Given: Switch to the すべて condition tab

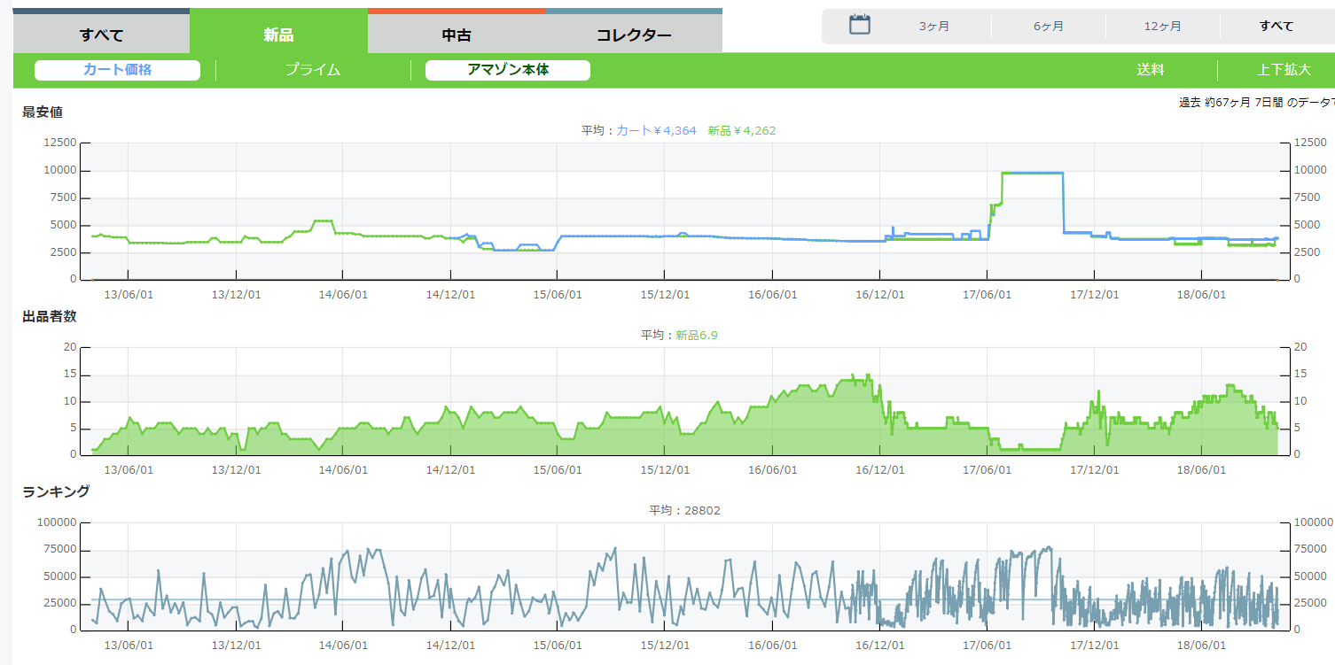Looking at the screenshot, I should coord(101,35).
